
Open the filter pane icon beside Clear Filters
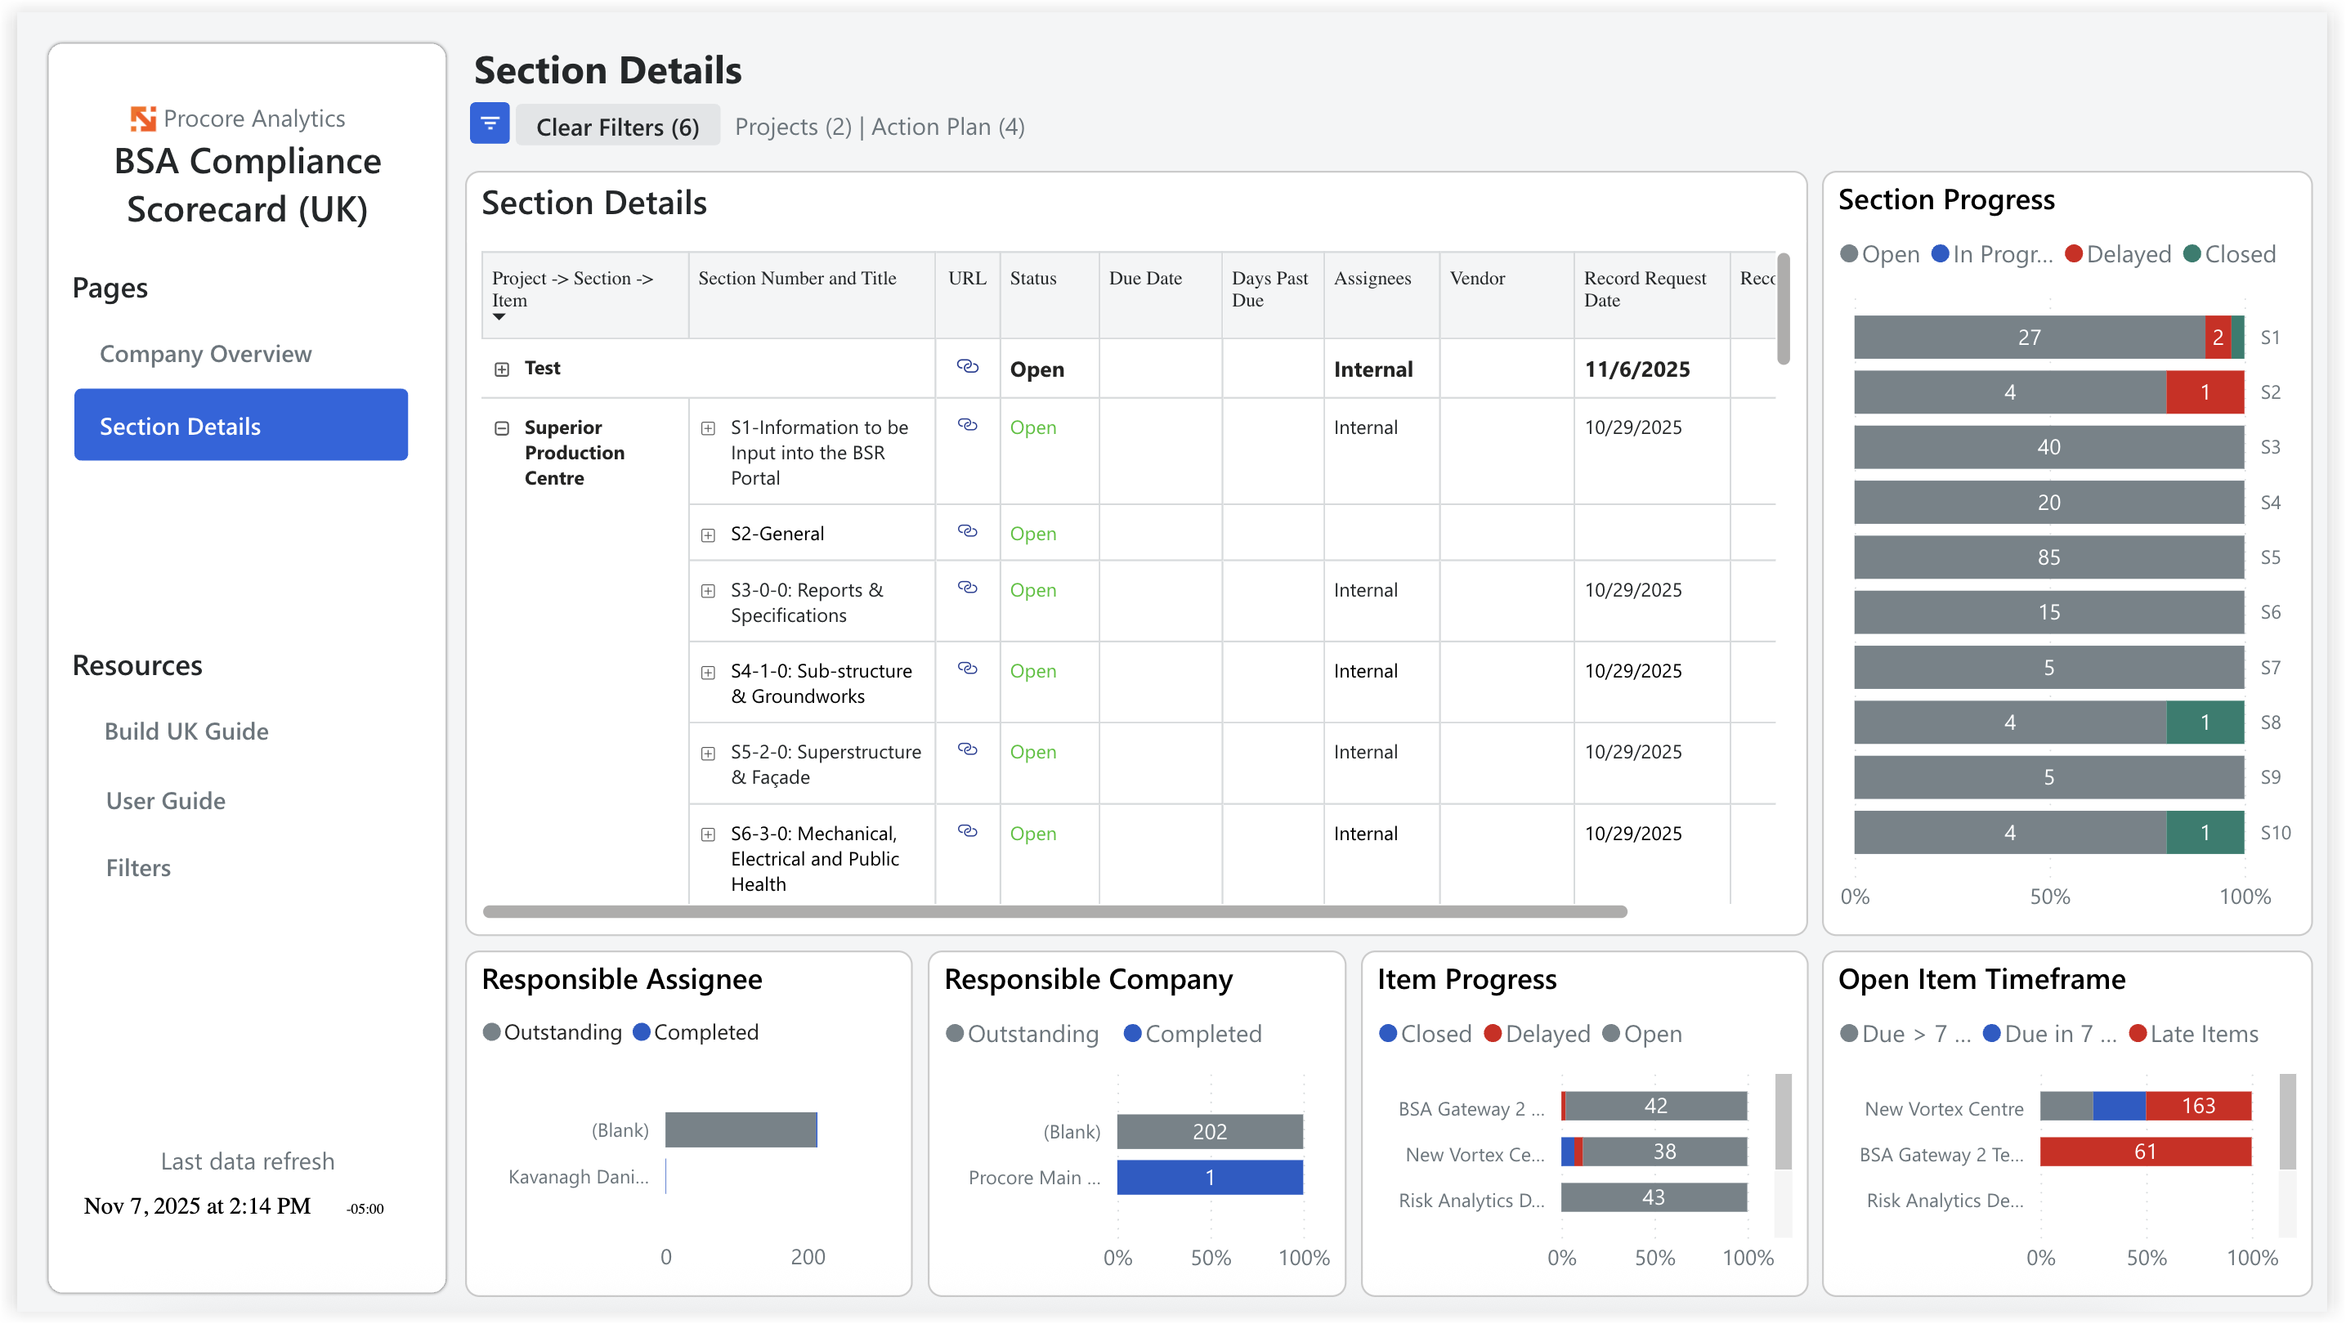(x=489, y=123)
